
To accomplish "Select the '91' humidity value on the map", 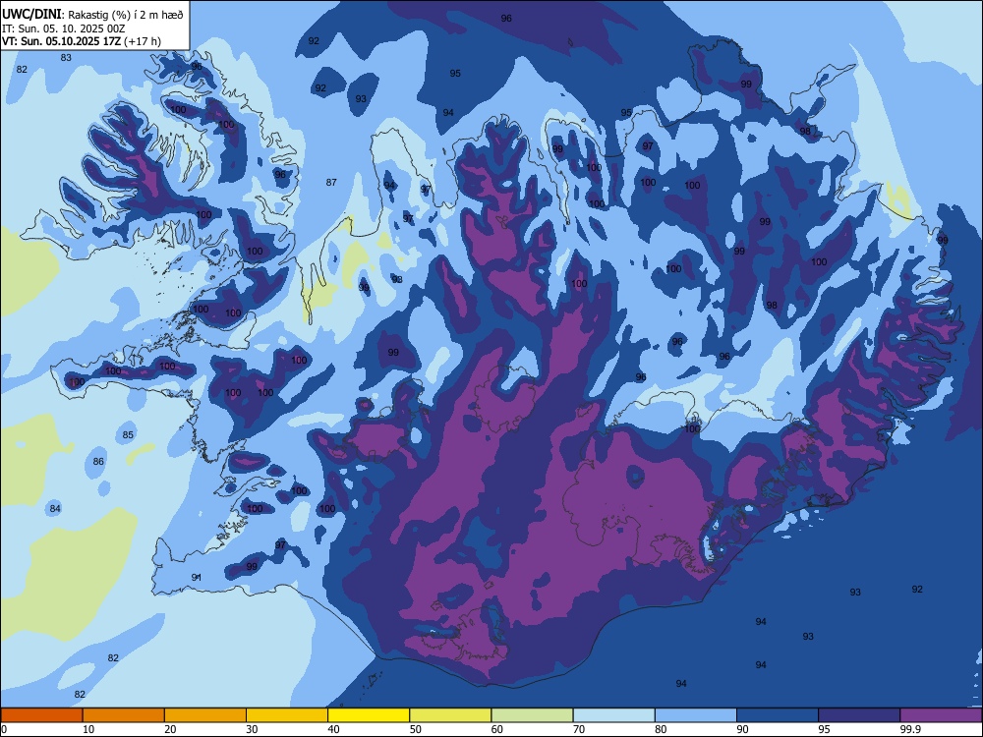I will pos(197,578).
